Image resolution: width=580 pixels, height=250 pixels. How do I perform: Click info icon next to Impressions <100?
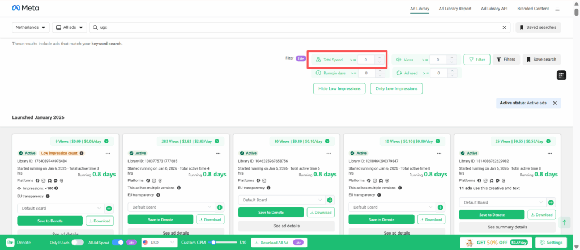point(56,188)
